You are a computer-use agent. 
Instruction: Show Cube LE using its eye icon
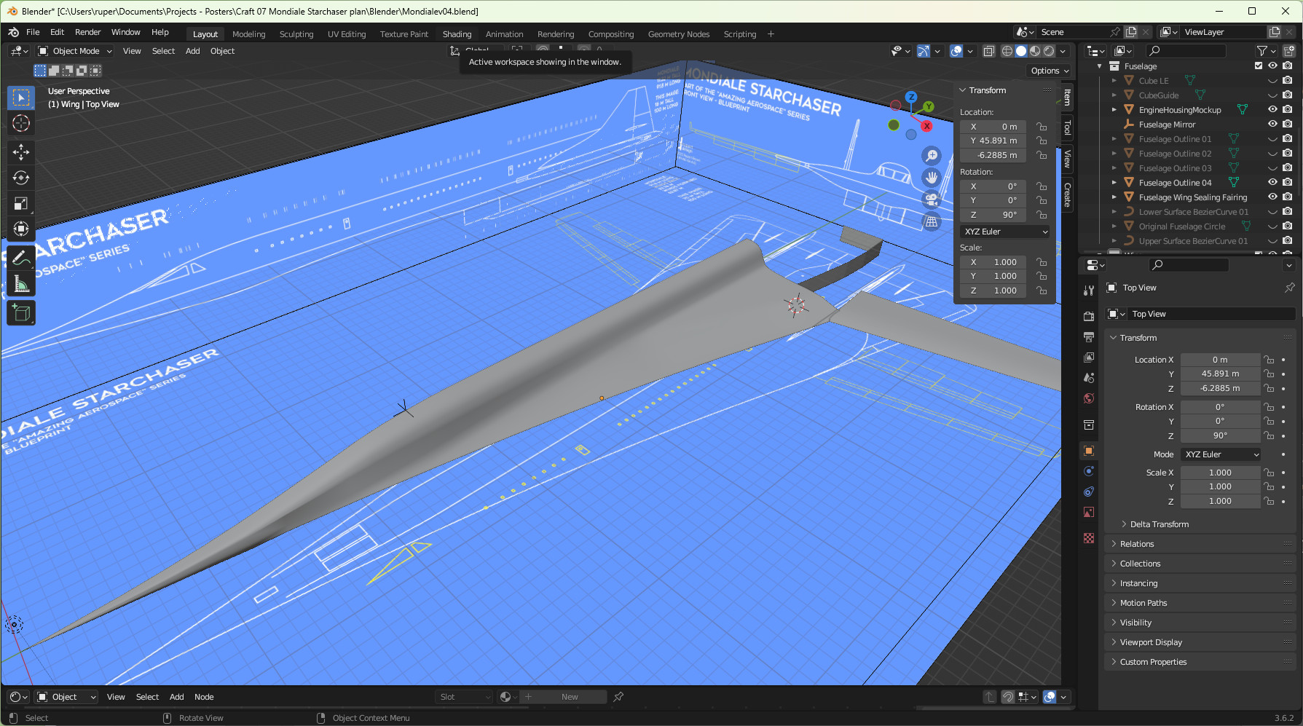[x=1272, y=80]
